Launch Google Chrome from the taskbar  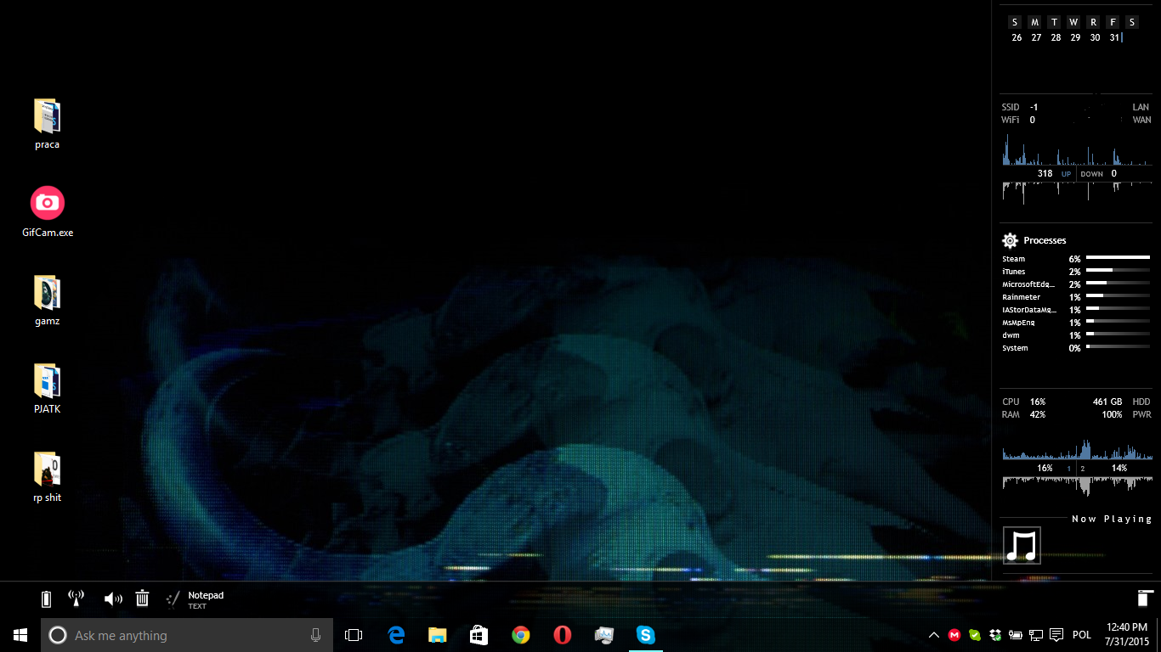(521, 635)
